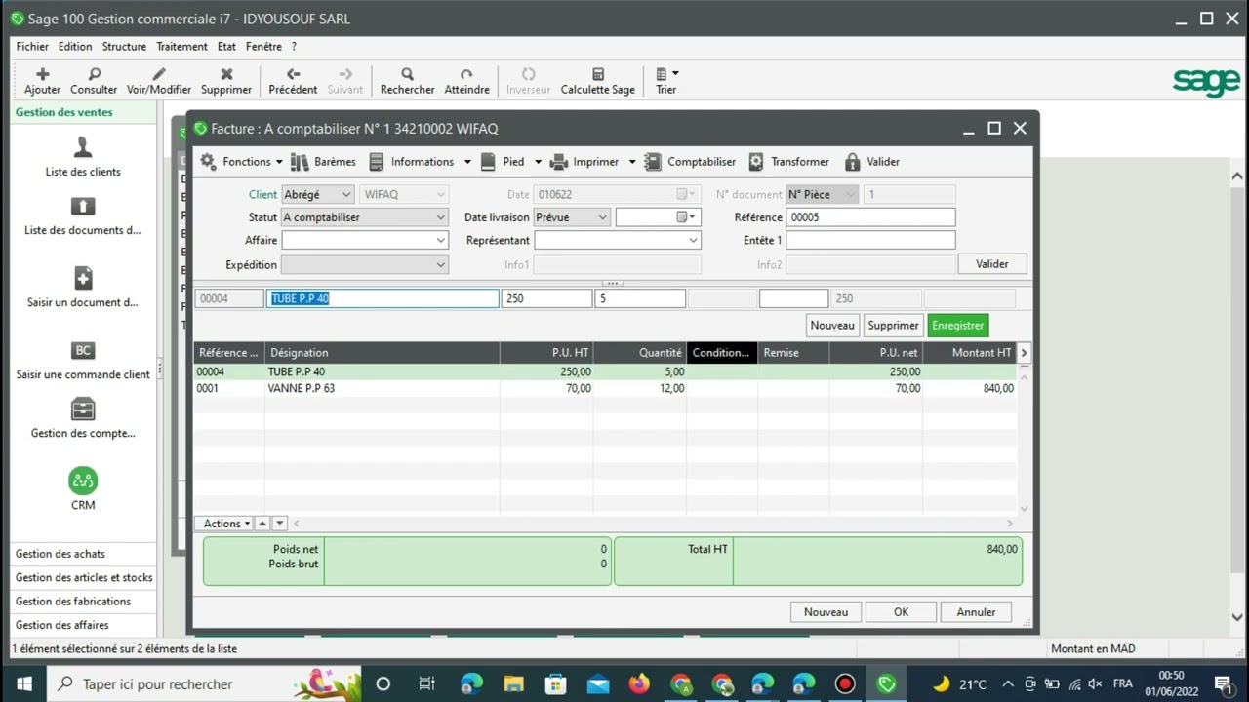This screenshot has width=1249, height=702.
Task: Open the Actions dropdown
Action: [223, 524]
